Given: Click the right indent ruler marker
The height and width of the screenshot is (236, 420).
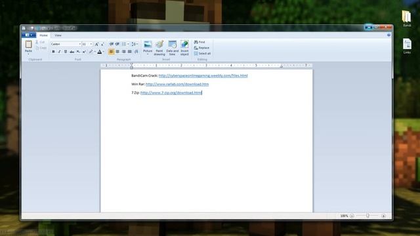Looking at the screenshot, I should click(282, 66).
